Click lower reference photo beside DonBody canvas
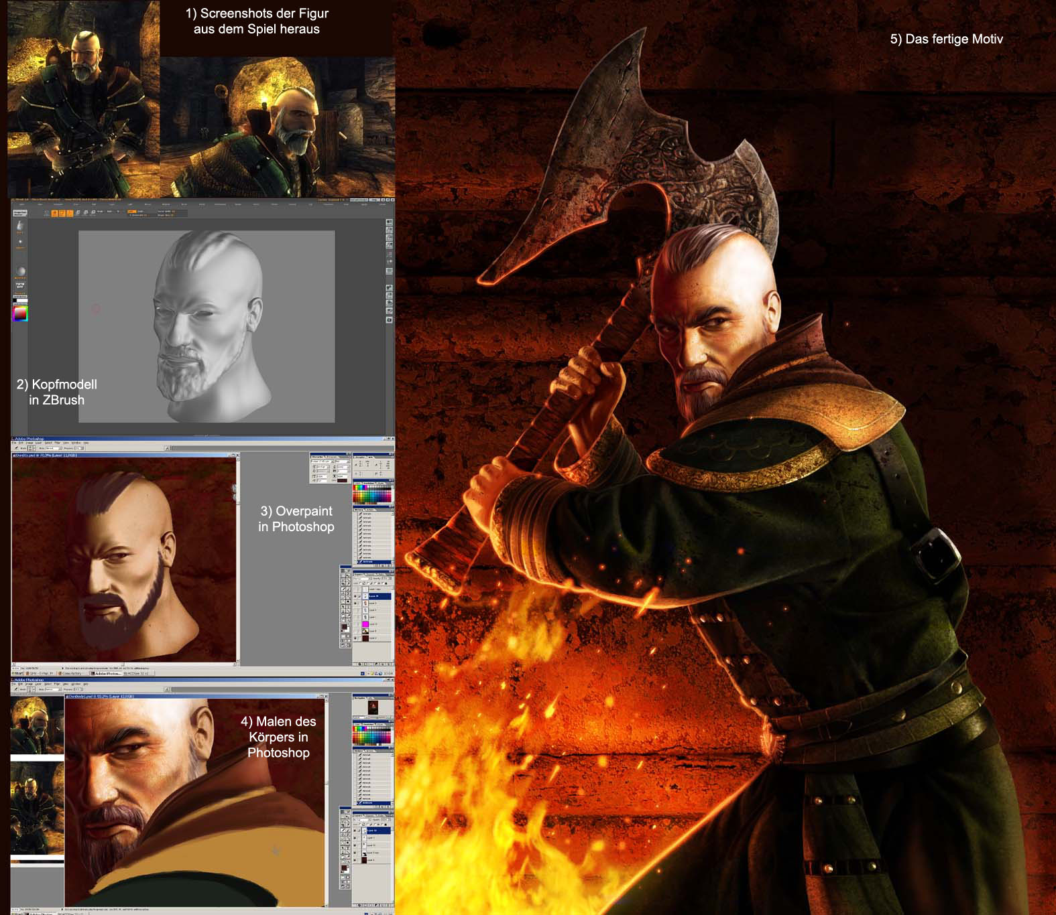The image size is (1056, 915). 37,808
